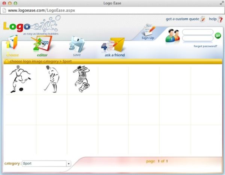Click the ask a friend envelope icon
Image resolution: width=225 pixels, height=175 pixels.
(115, 46)
